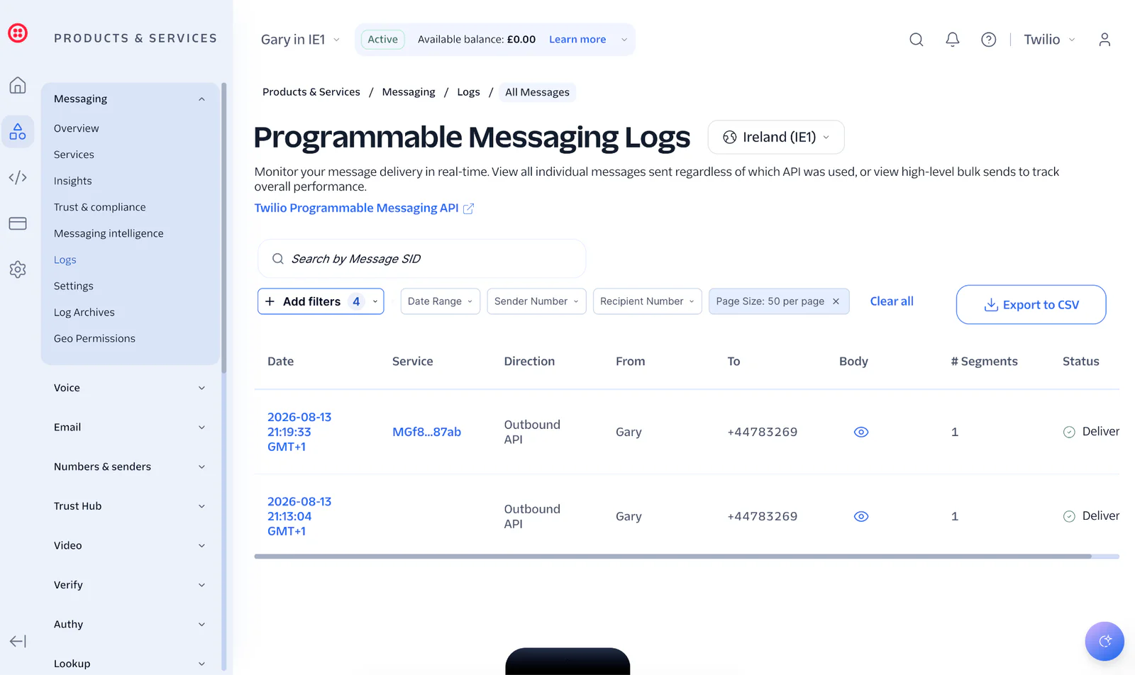The height and width of the screenshot is (675, 1135).
Task: Open the user profile icon
Action: 1104,40
